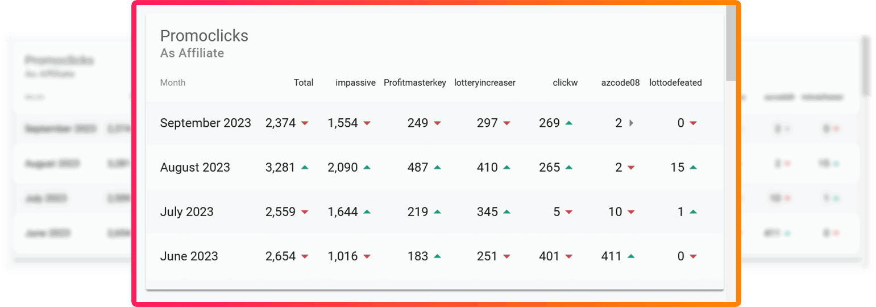
Task: Click the Promoclicks card title
Action: tap(204, 36)
